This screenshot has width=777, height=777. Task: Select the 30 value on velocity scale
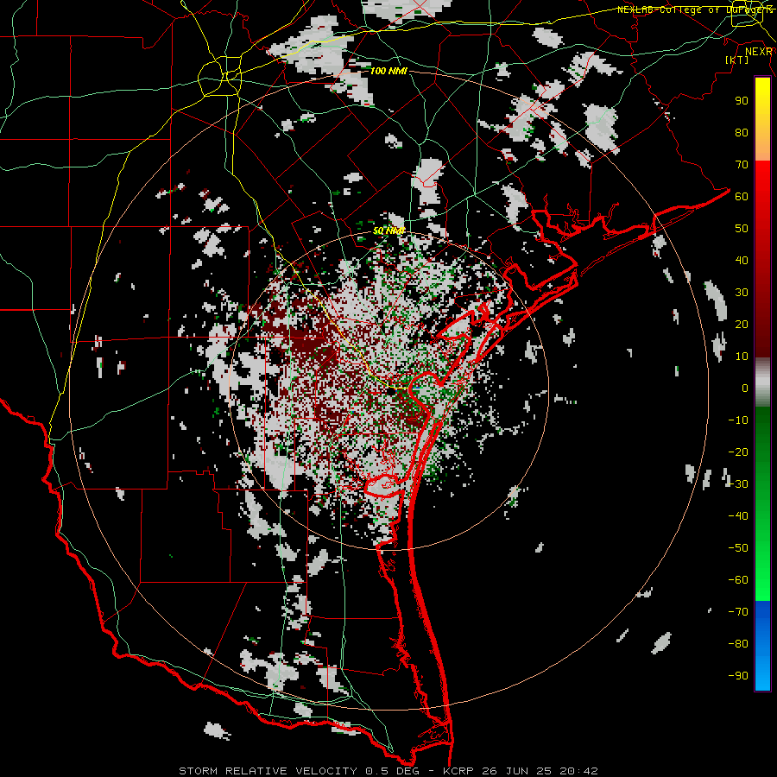[742, 293]
